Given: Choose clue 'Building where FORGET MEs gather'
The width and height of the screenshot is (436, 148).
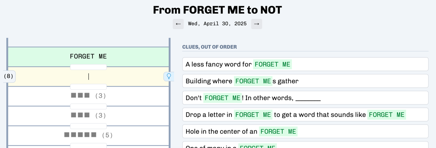Looking at the screenshot, I should (305, 81).
